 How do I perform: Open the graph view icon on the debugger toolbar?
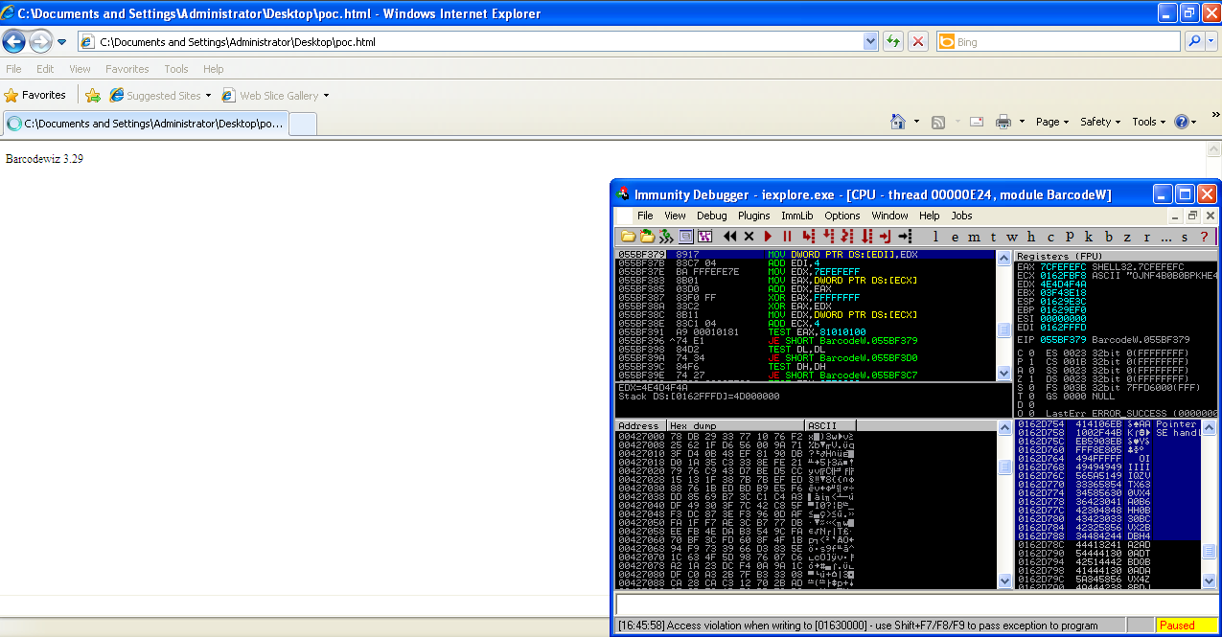[704, 236]
